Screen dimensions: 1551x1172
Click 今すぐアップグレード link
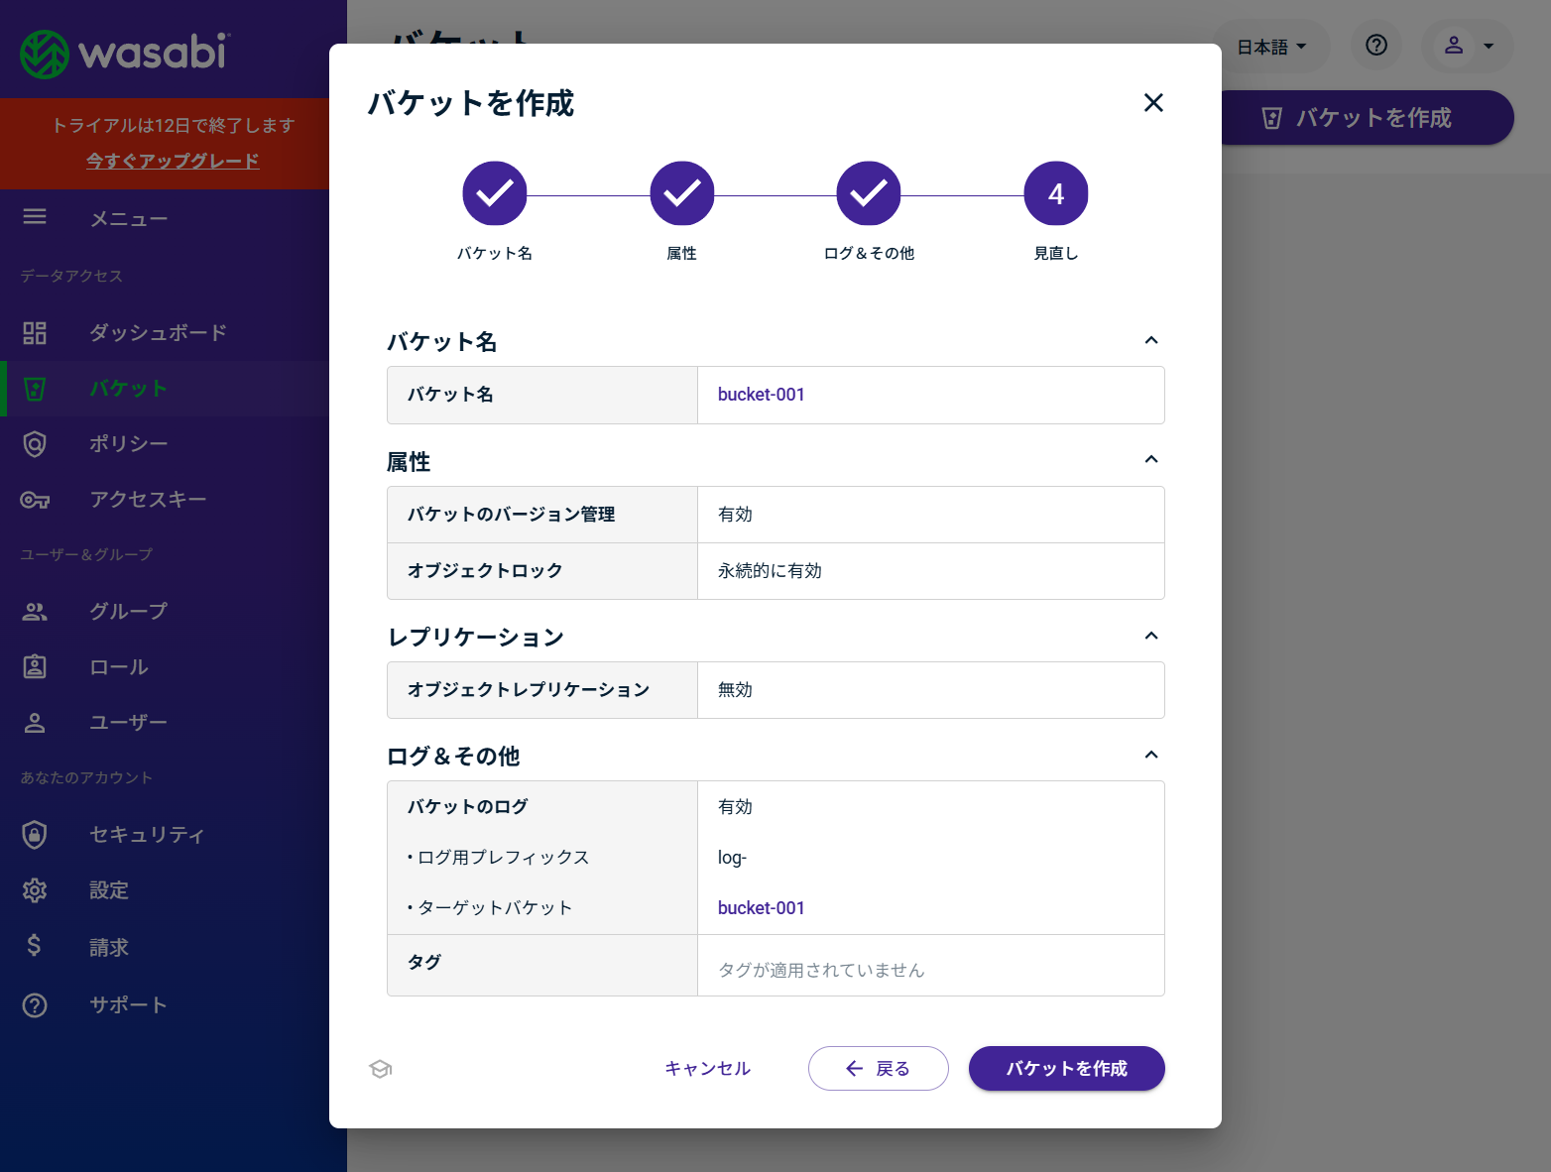[173, 161]
